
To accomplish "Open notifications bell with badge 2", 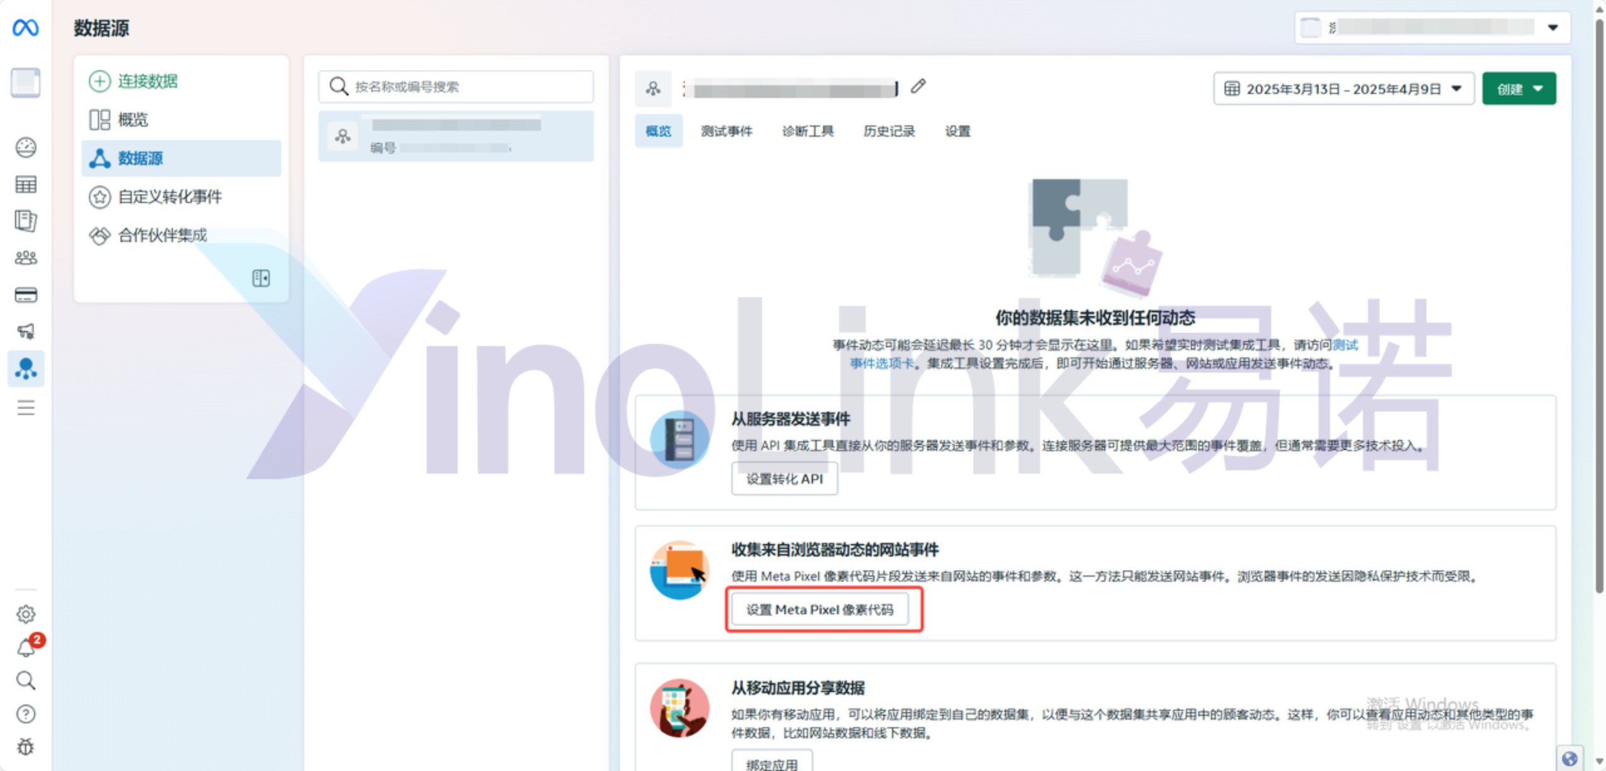I will [28, 646].
